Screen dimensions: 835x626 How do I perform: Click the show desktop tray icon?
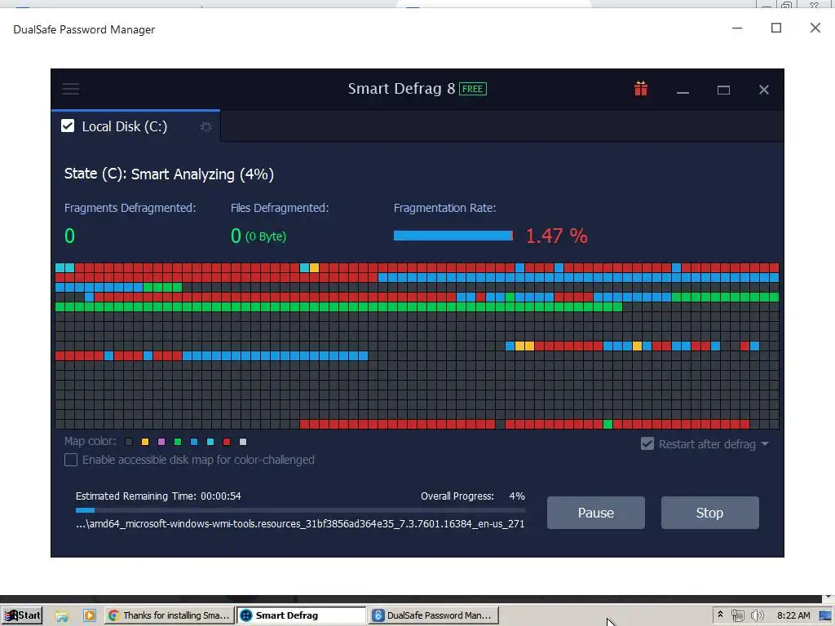tap(825, 615)
